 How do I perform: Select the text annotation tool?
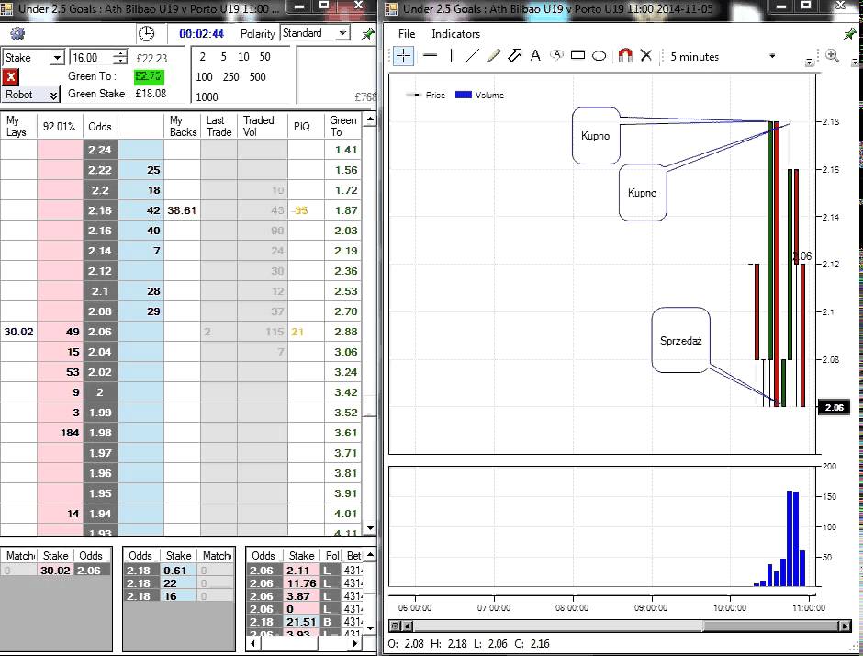pos(535,56)
